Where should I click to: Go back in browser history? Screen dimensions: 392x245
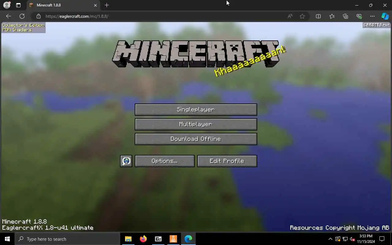9,16
